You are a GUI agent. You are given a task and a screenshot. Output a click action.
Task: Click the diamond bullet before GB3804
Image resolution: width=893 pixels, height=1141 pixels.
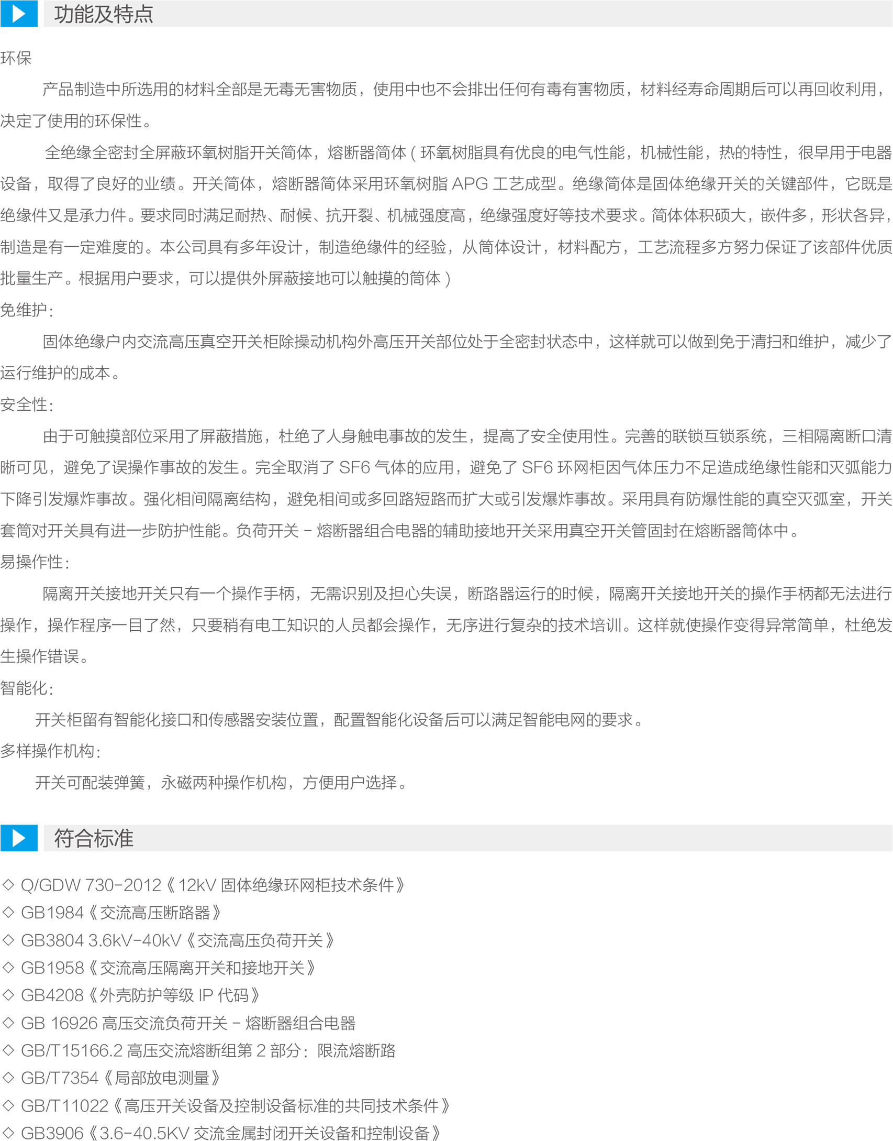coord(8,940)
